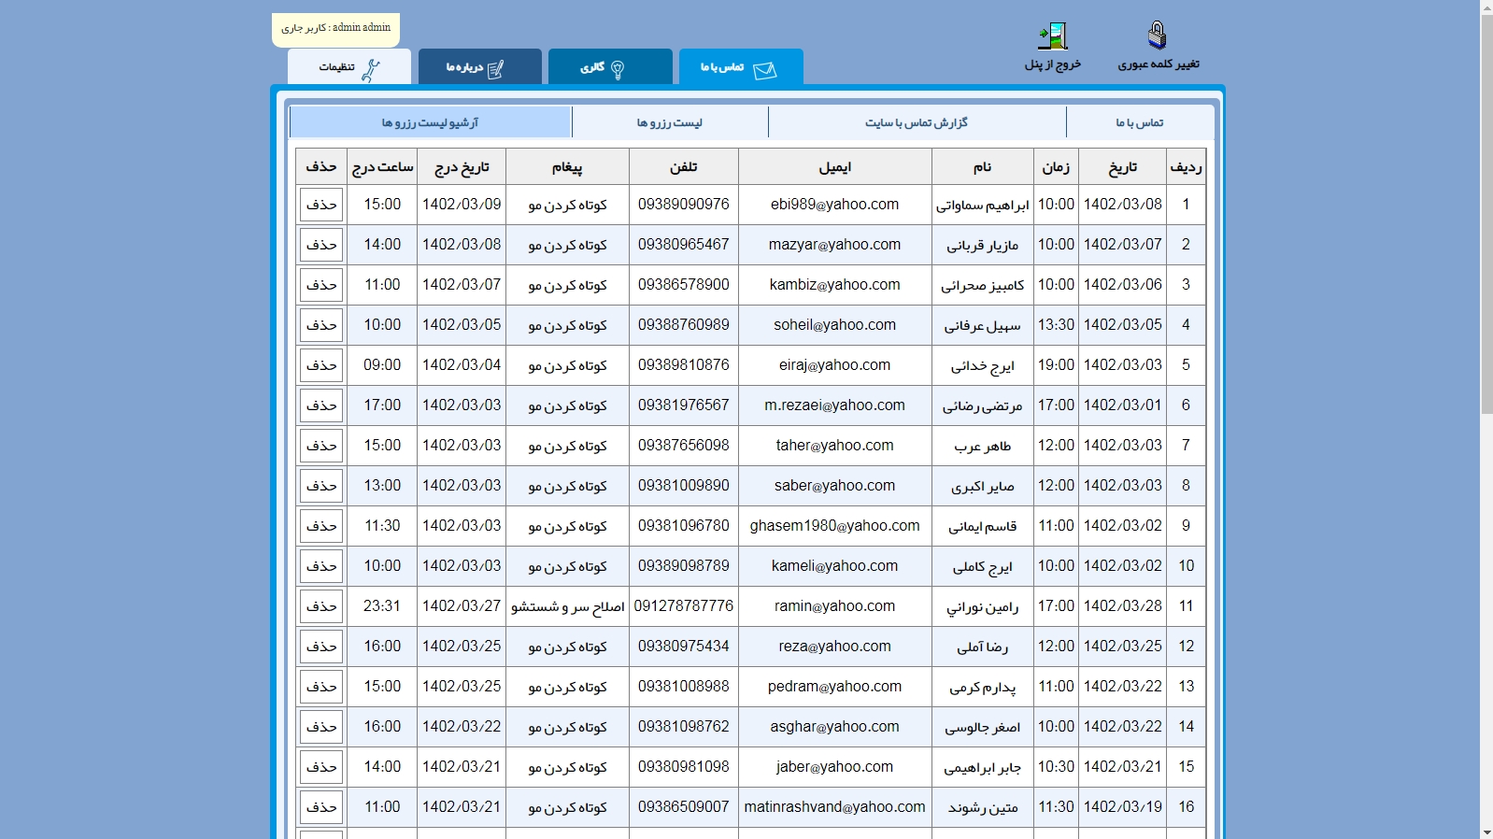Click name 'رامین نورانی' cell
The image size is (1493, 839).
point(983,606)
